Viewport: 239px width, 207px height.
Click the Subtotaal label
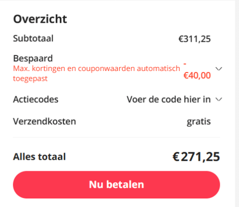click(x=33, y=38)
